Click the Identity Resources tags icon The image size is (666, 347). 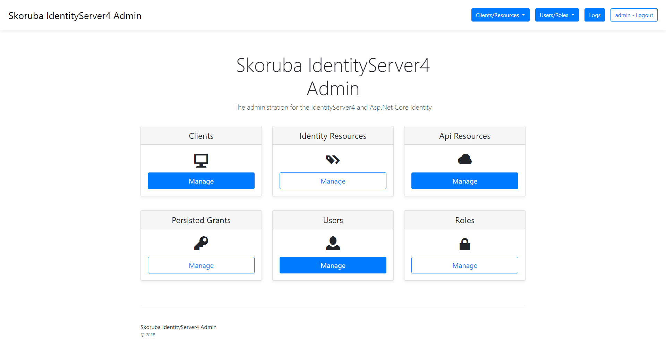(333, 160)
